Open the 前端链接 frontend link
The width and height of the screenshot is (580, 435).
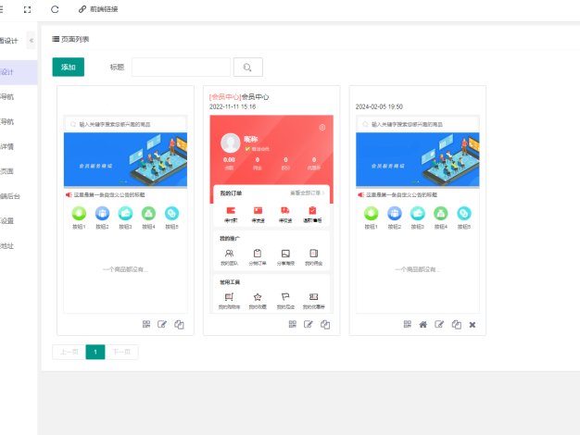coord(98,9)
